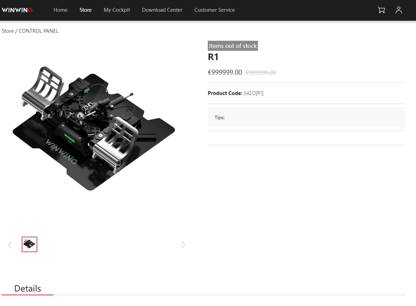Click the Store breadcrumb link

pyautogui.click(x=7, y=31)
